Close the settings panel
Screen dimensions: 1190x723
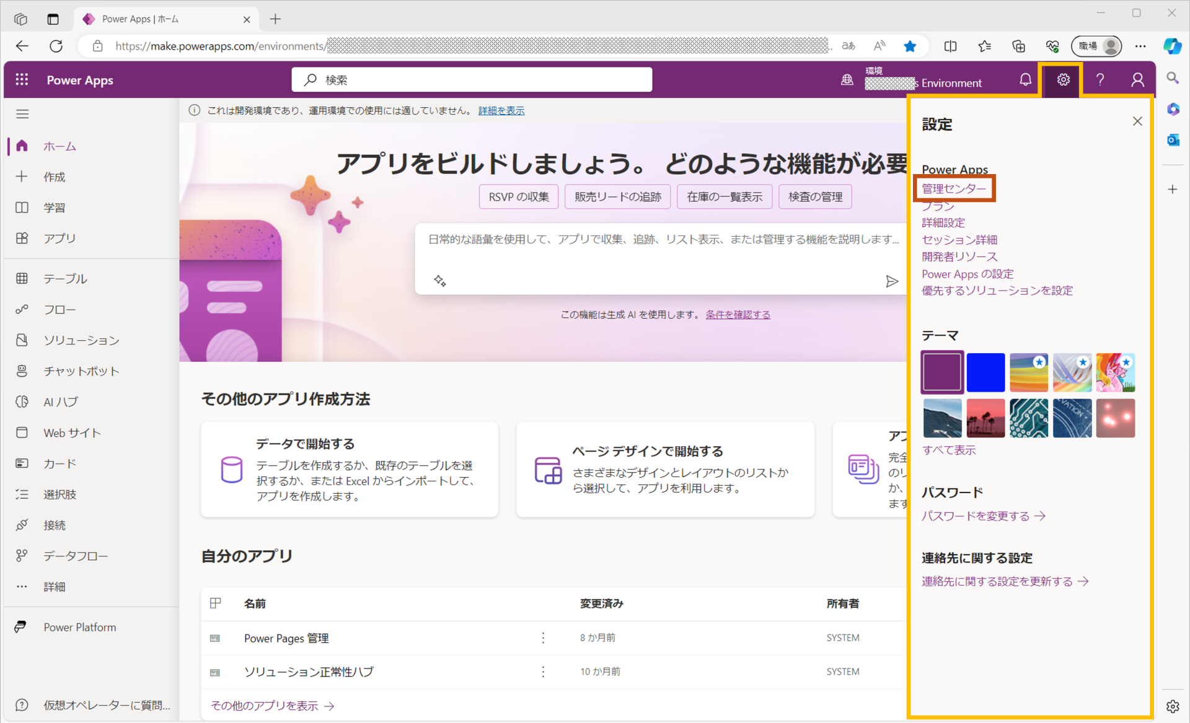pyautogui.click(x=1137, y=121)
